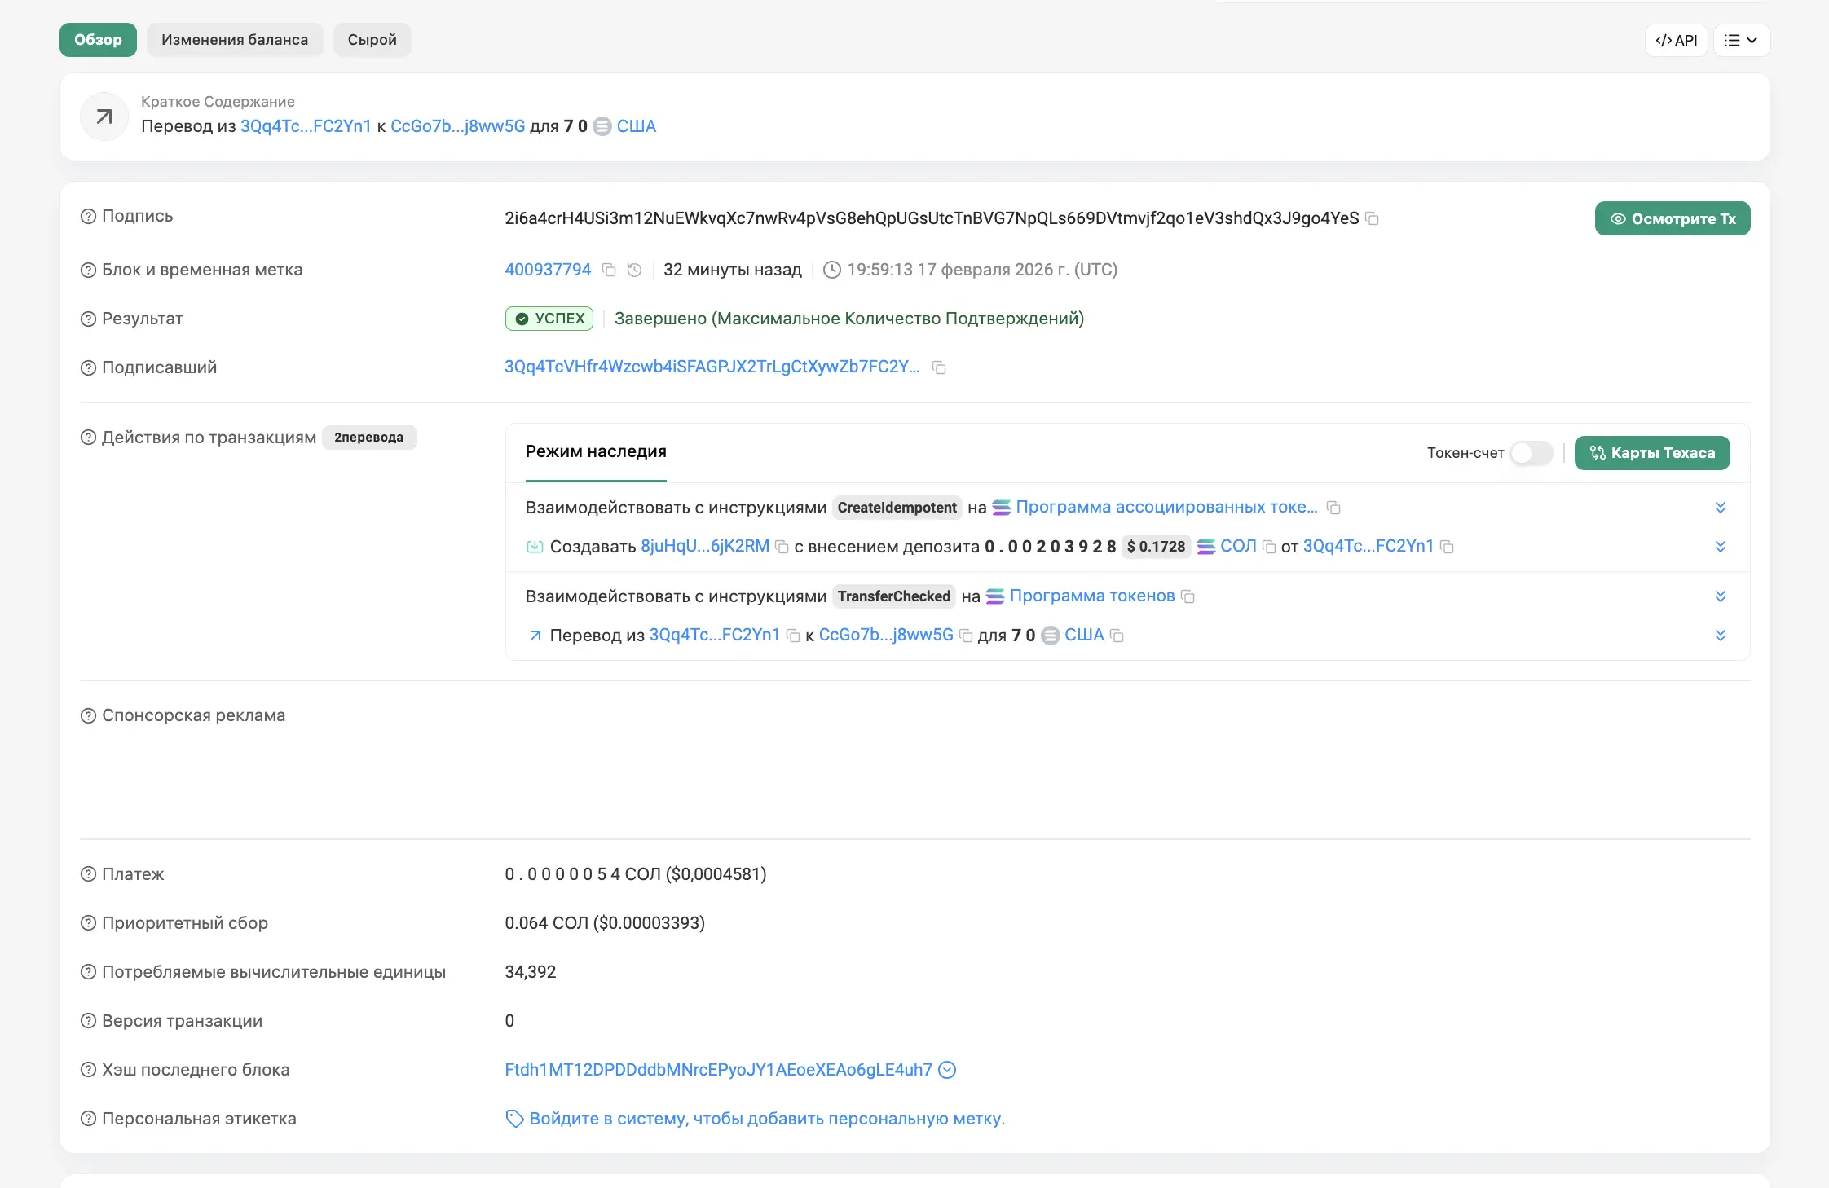1829x1188 pixels.
Task: Click the Осмотрите Tx button
Action: [1672, 218]
